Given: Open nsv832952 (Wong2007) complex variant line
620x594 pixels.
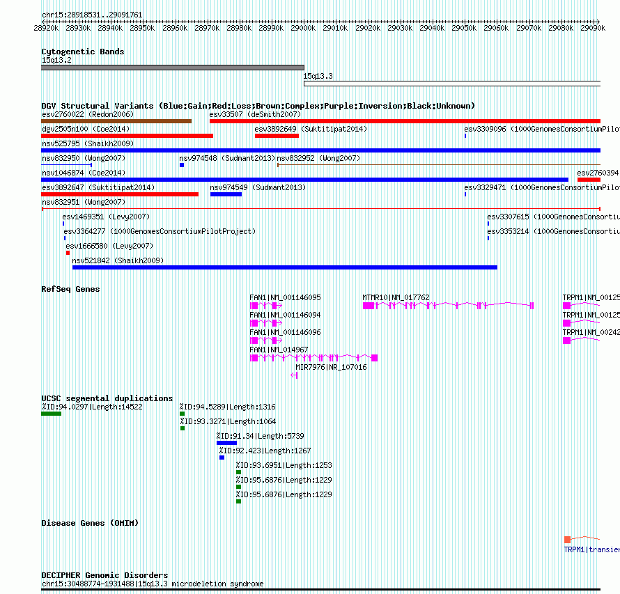Looking at the screenshot, I should [439, 165].
